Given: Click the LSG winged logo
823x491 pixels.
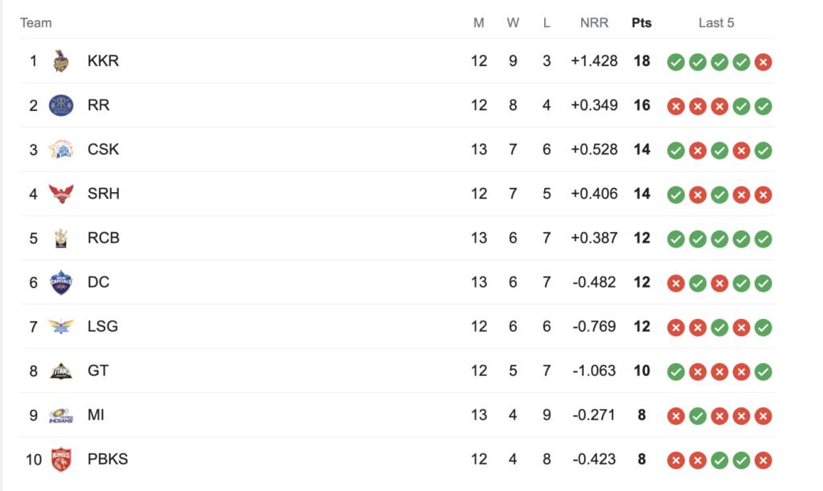Looking at the screenshot, I should (x=61, y=326).
